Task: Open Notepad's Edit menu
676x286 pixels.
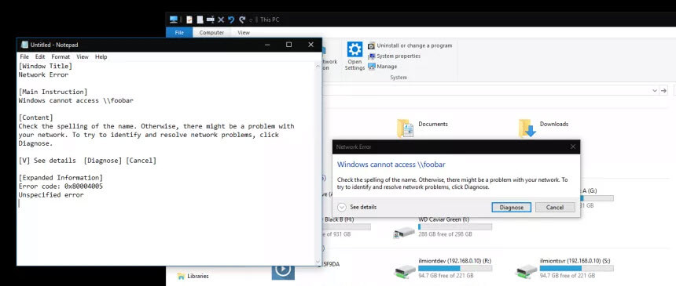Action: point(40,56)
